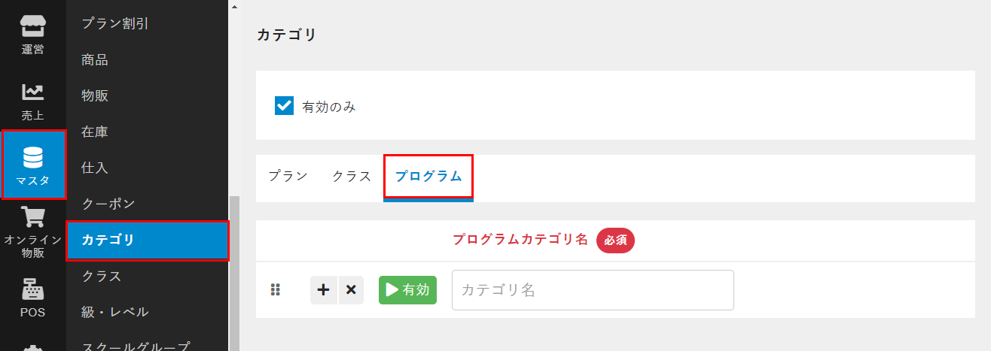
Task: Open the 売上 sales chart icon
Action: click(32, 92)
